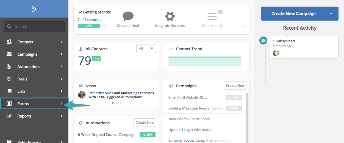This screenshot has width=344, height=143.
Task: Click the Deals dollar sign icon
Action: [9, 79]
